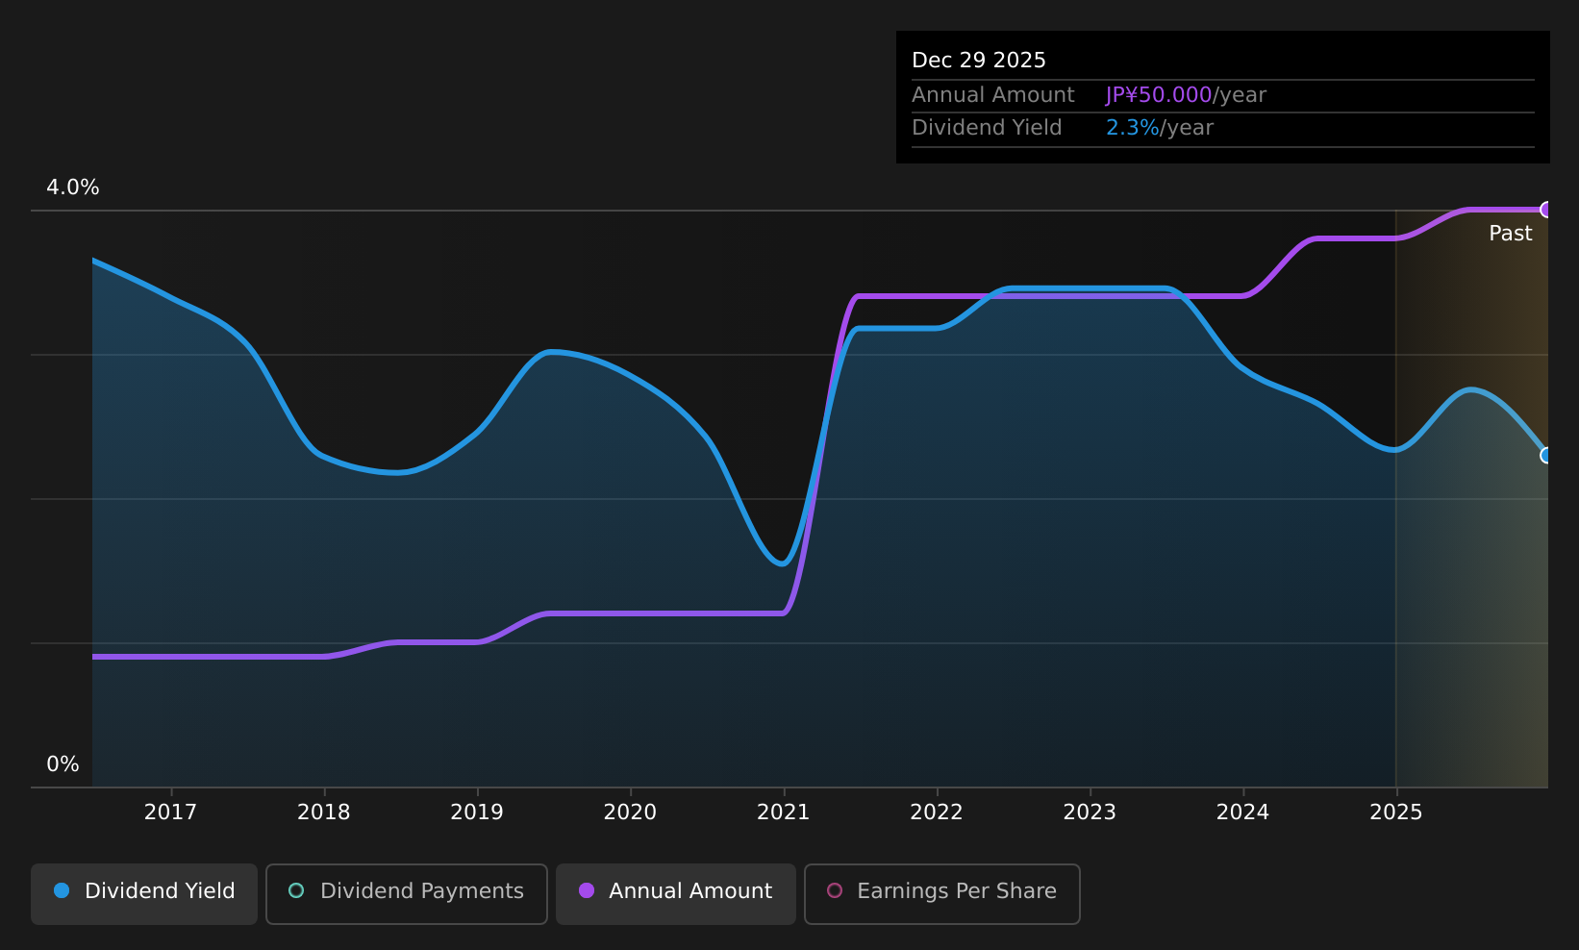
Task: Select the 2022 x-axis label
Action: (x=937, y=812)
